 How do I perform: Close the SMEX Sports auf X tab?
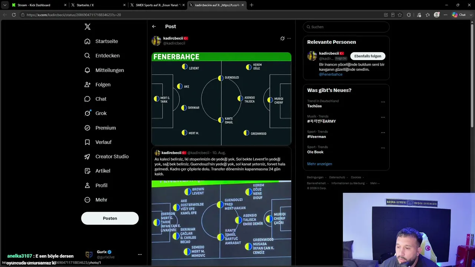coord(183,5)
